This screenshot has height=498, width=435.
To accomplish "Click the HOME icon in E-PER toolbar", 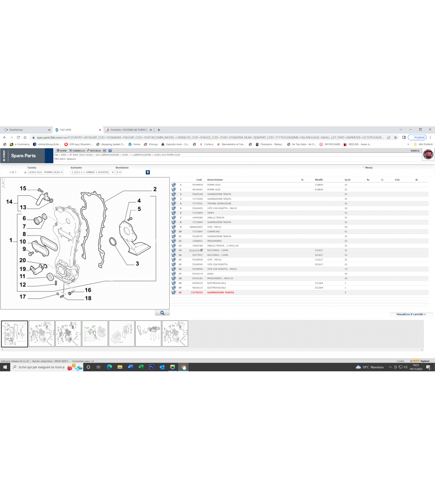I will click(x=62, y=151).
